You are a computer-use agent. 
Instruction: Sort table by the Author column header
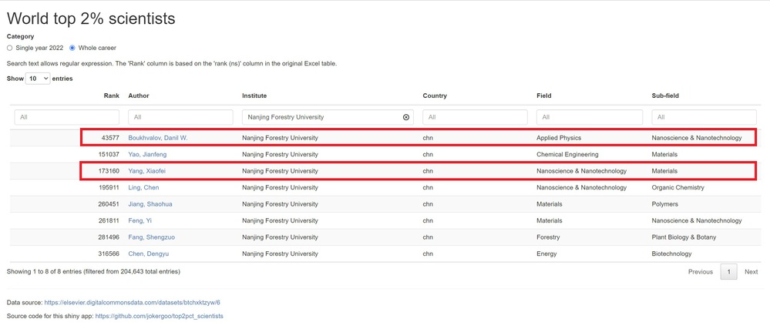[139, 96]
